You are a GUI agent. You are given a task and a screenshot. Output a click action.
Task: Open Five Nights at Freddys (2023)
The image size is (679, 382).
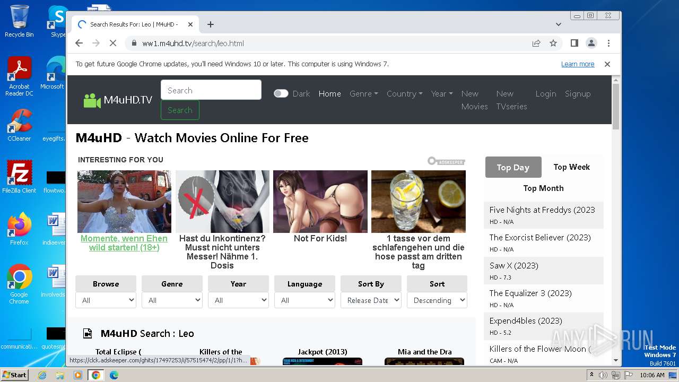click(x=542, y=210)
